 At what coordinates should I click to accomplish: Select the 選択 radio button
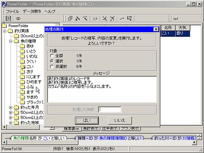click(x=52, y=61)
